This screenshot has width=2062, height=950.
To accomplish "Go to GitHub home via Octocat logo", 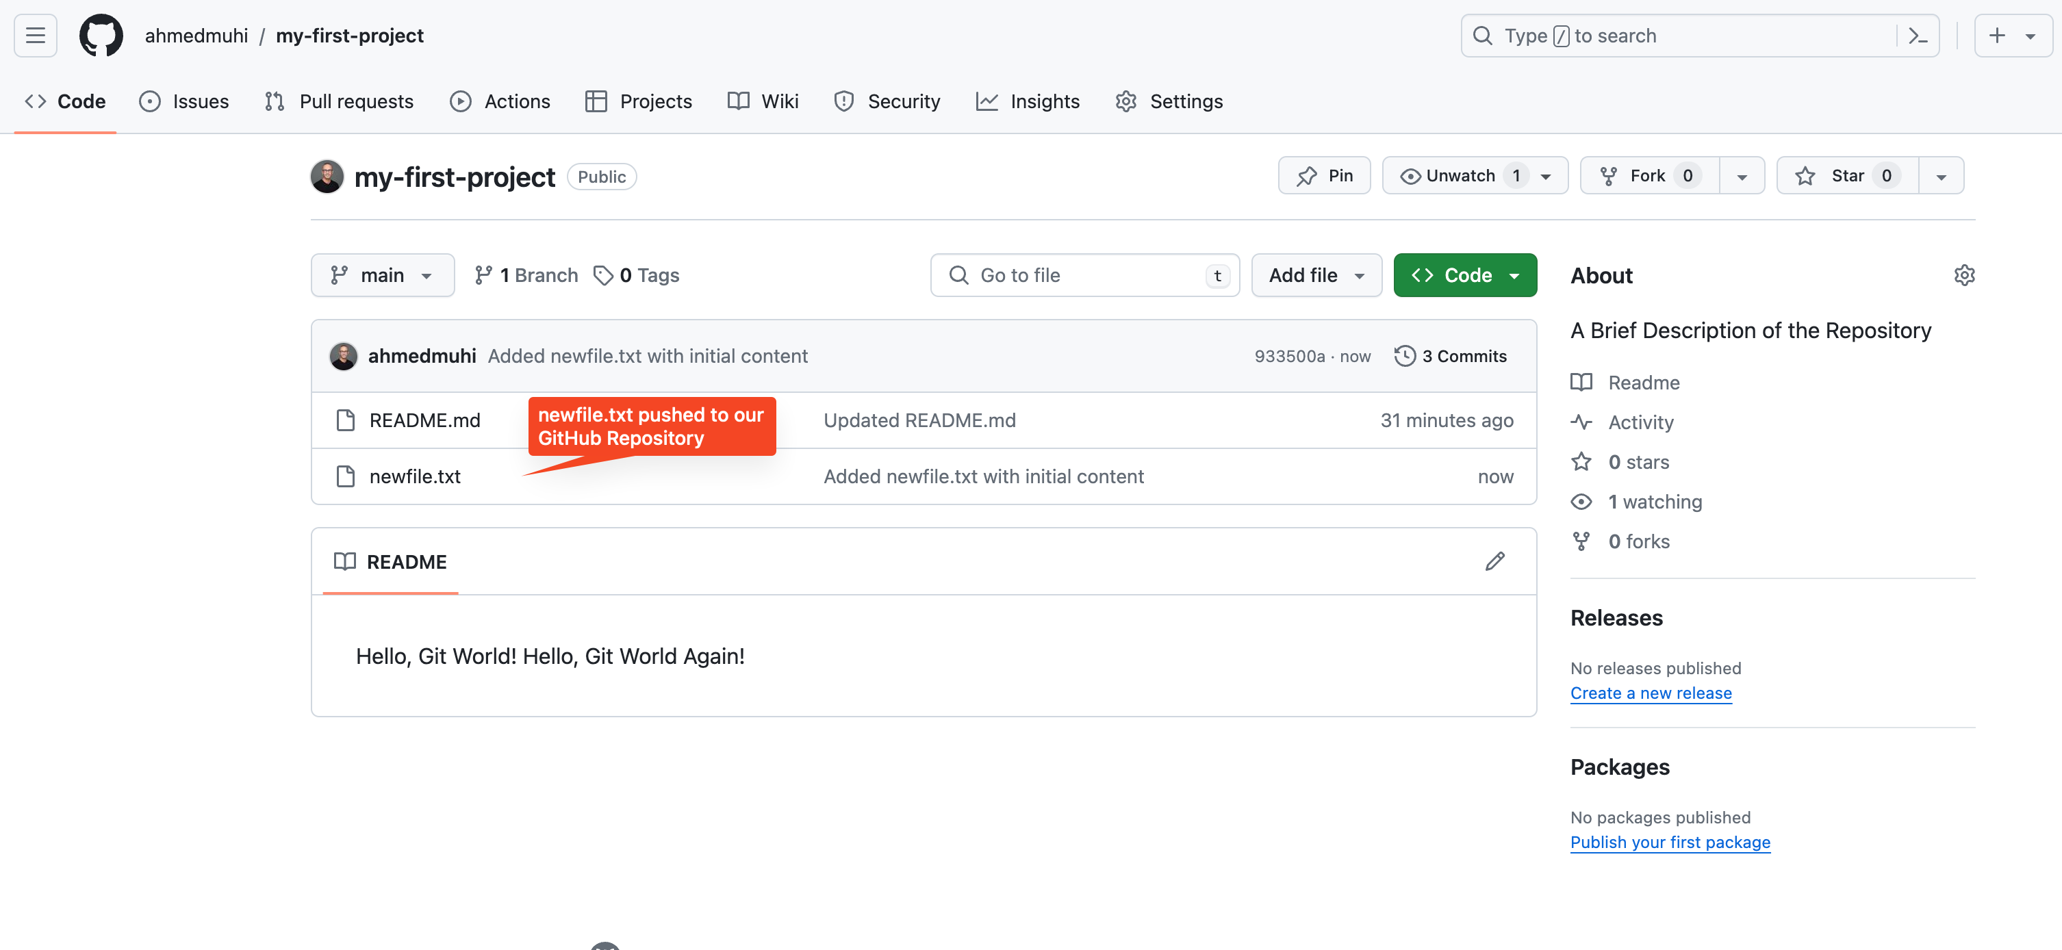I will [x=101, y=35].
